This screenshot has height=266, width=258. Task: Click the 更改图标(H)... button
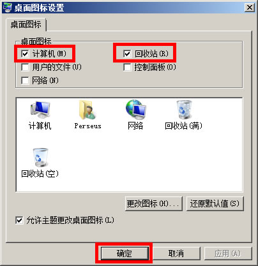(153, 203)
